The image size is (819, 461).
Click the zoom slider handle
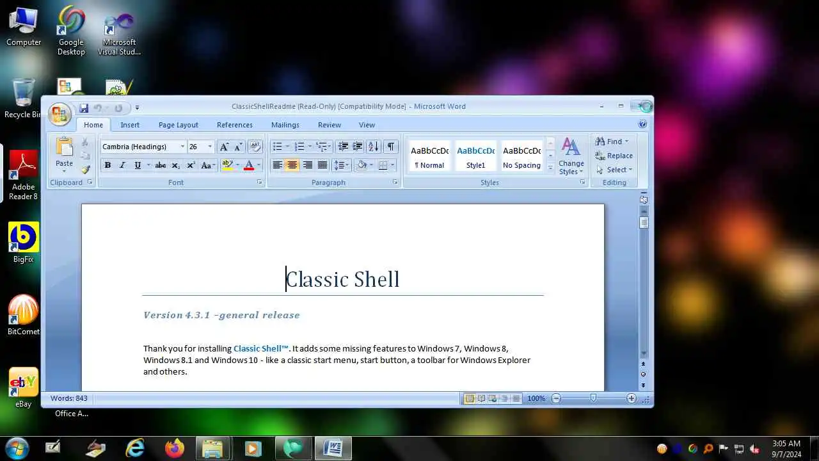pyautogui.click(x=593, y=398)
